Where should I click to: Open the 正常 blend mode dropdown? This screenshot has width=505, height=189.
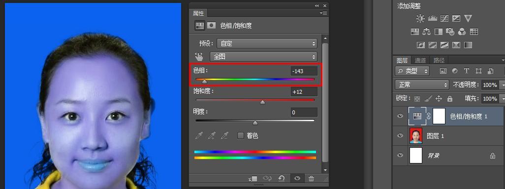422,84
